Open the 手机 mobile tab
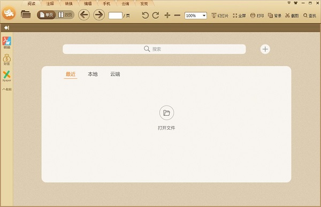Viewport: 321px width, 207px height. tap(106, 4)
